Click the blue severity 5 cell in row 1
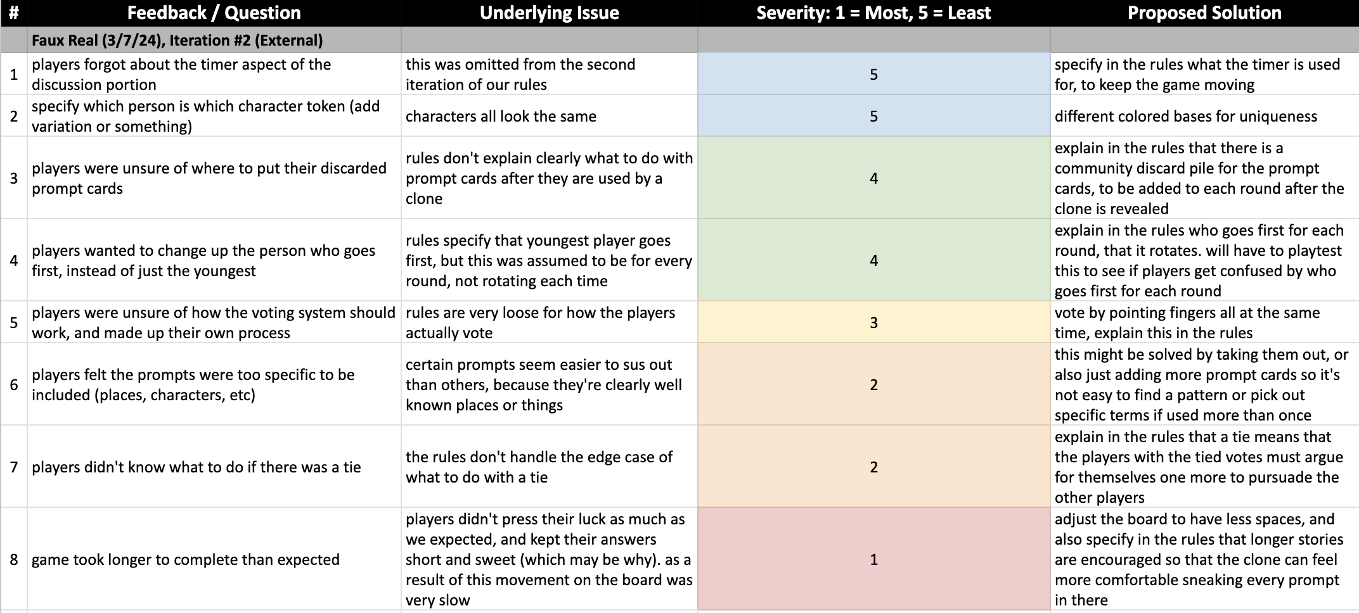This screenshot has width=1359, height=613. click(x=873, y=74)
